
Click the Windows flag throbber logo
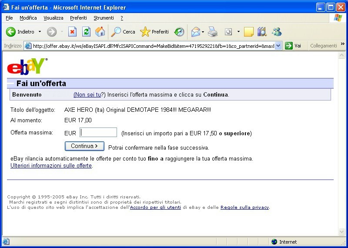tap(338, 18)
